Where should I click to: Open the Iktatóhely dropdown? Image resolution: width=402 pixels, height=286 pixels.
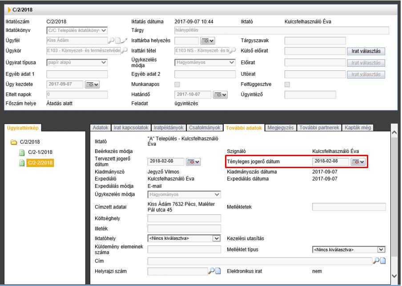click(x=184, y=238)
